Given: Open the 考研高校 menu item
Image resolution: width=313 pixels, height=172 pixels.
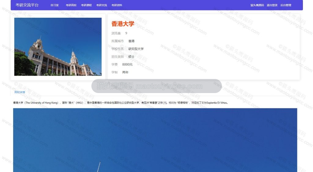Looking at the screenshot, I should (x=71, y=5).
